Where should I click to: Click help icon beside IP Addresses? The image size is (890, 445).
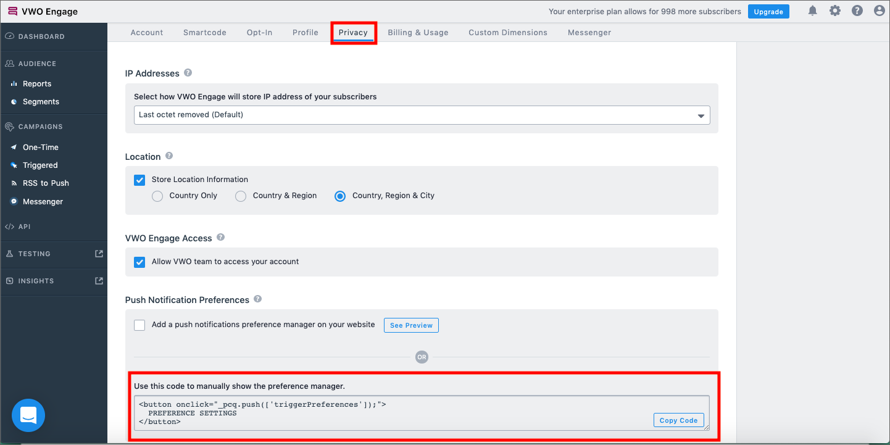click(188, 73)
